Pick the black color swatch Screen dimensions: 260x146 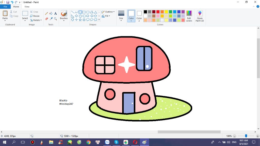pos(145,12)
